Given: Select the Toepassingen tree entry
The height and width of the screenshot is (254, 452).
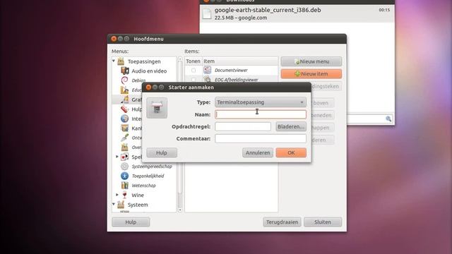Looking at the screenshot, I should pyautogui.click(x=144, y=61).
